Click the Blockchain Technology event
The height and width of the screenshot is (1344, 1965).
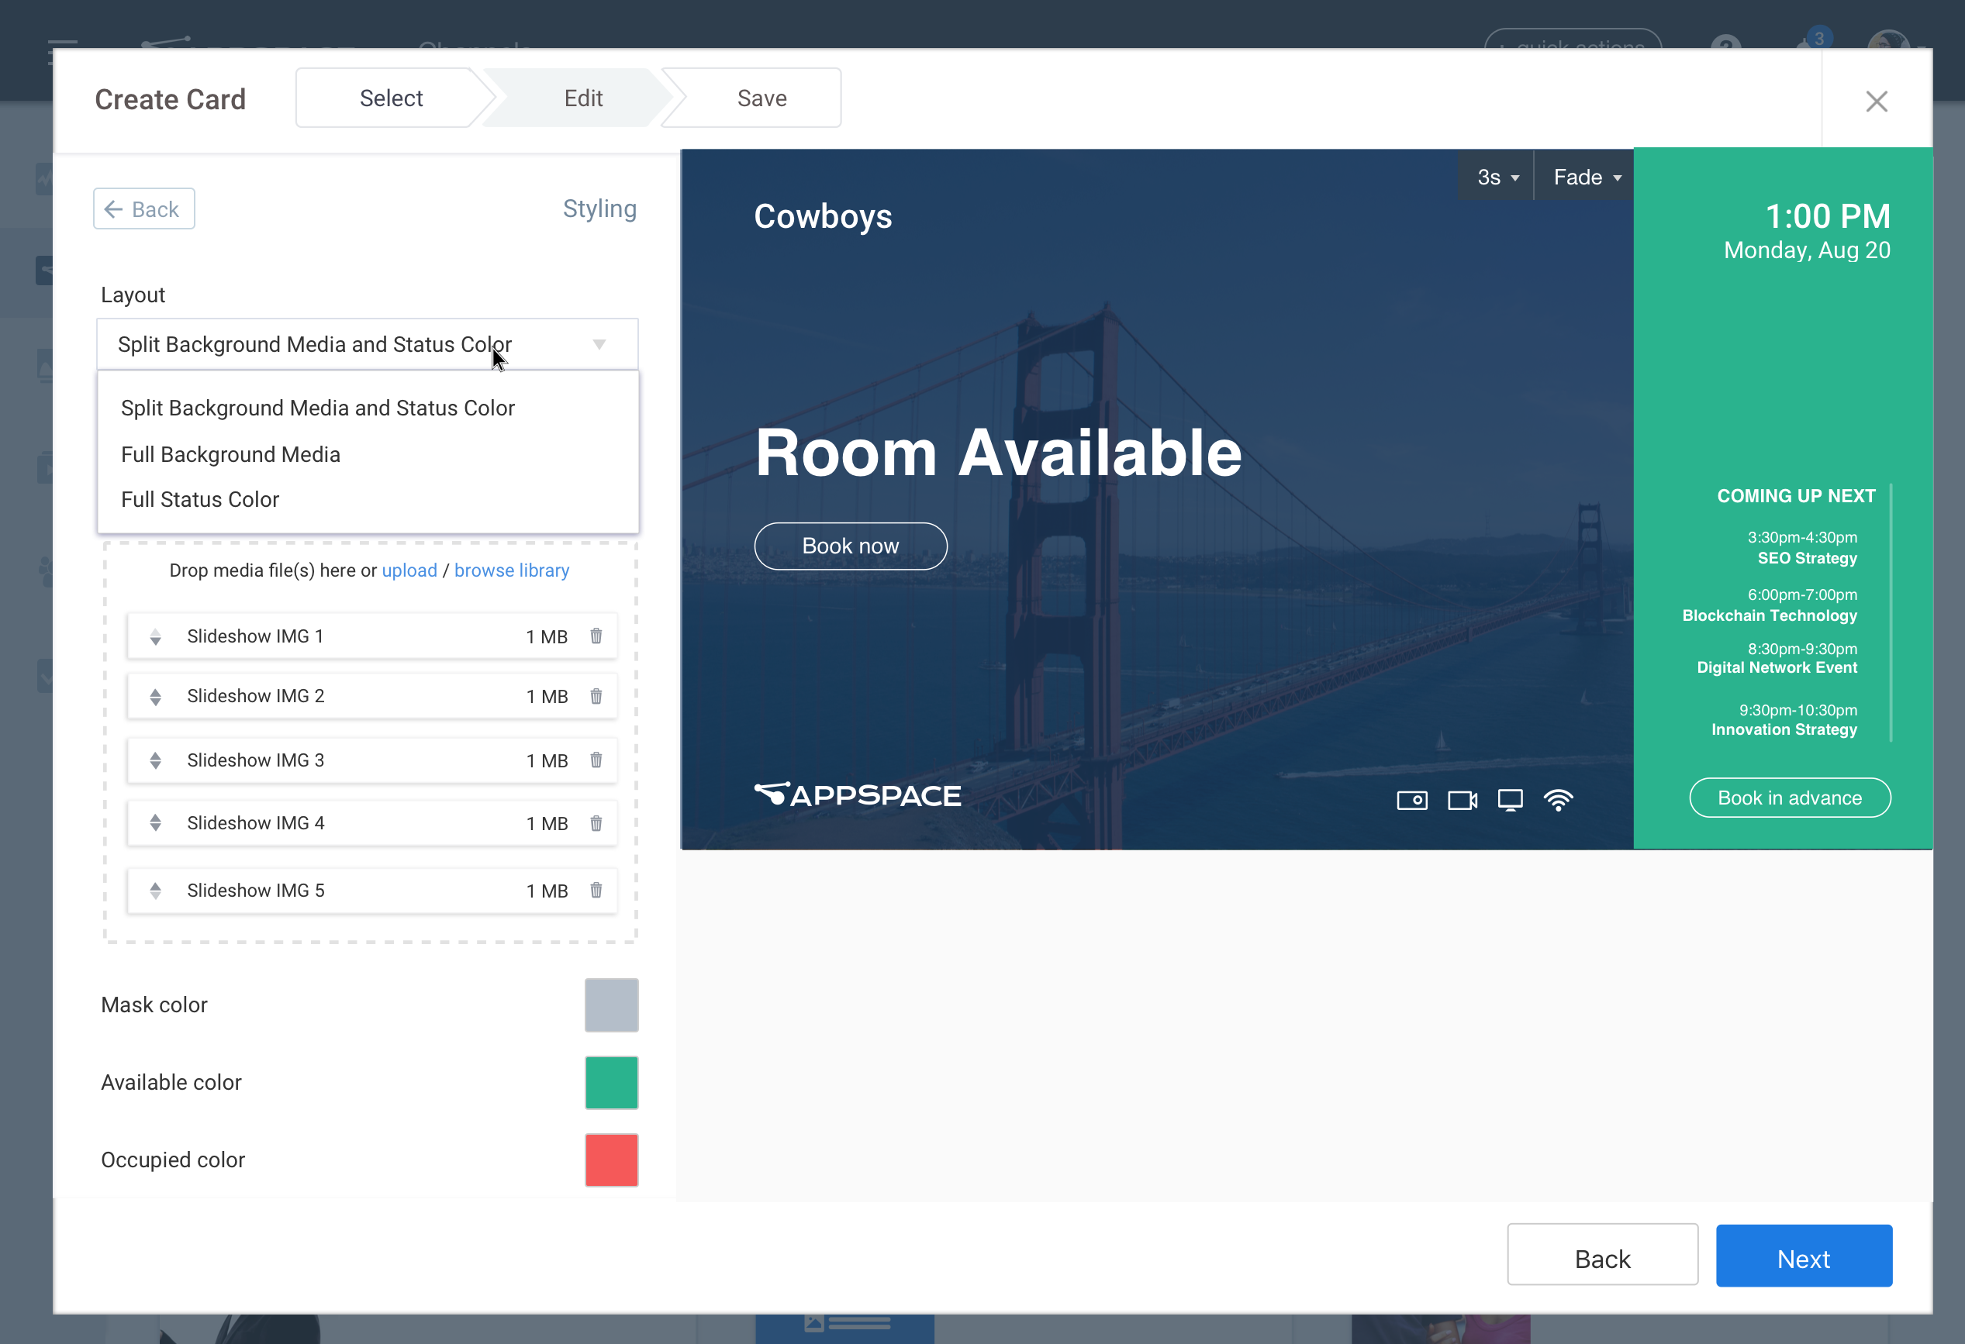[x=1769, y=605]
